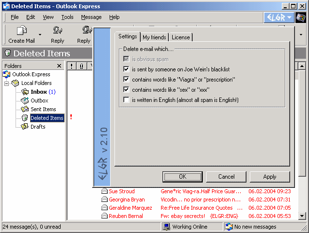309x233 pixels.
Task: Select the Sent Items folder label
Action: tap(43, 109)
